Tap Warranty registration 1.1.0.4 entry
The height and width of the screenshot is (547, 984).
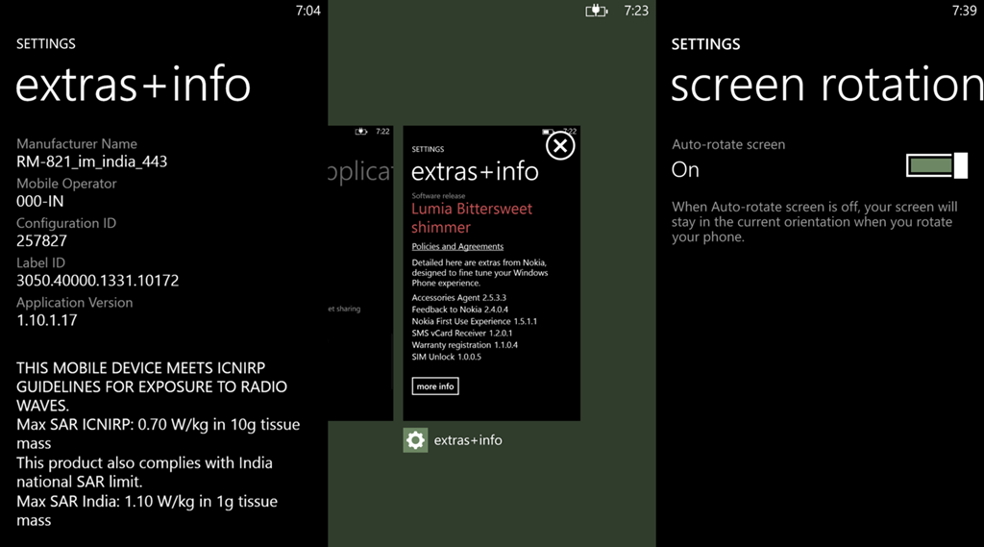[465, 345]
